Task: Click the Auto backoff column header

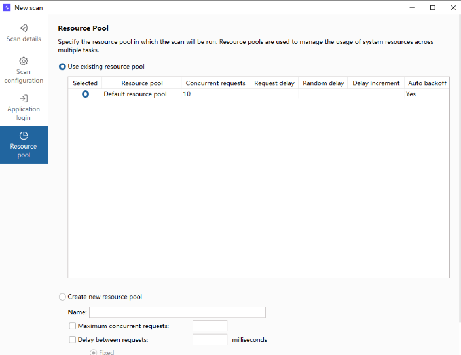Action: click(427, 83)
